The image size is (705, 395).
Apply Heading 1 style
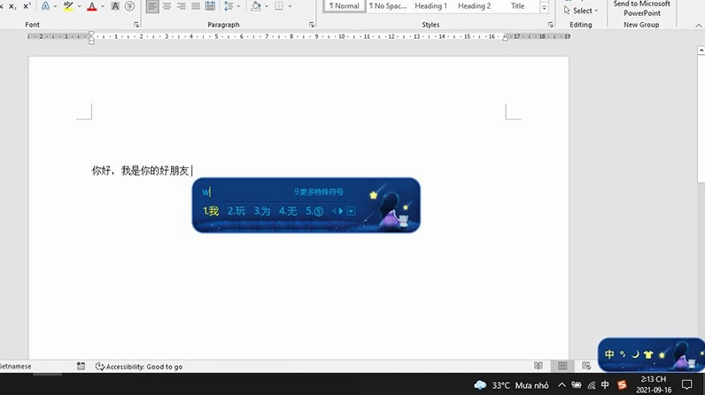point(430,6)
